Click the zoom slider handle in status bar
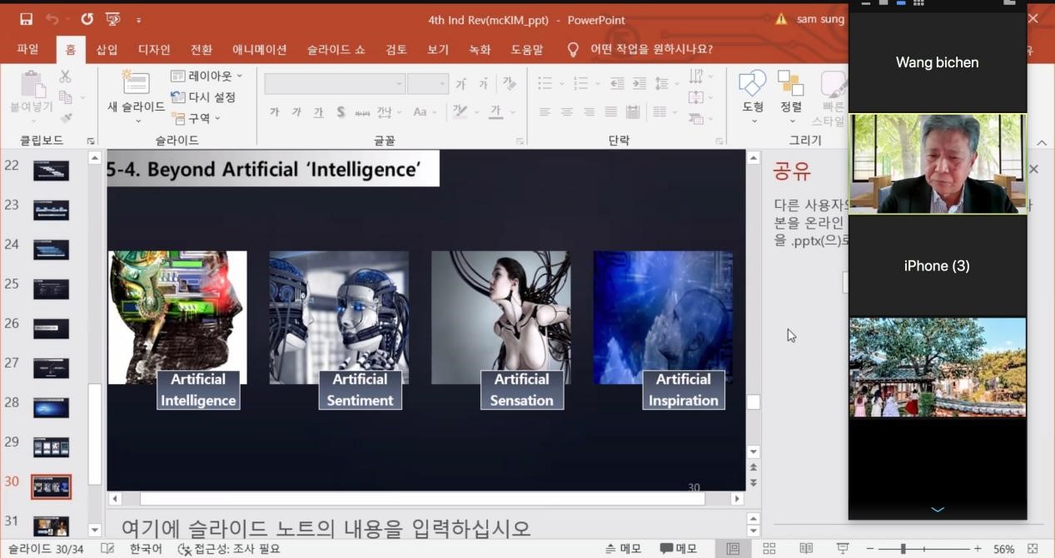 [903, 549]
